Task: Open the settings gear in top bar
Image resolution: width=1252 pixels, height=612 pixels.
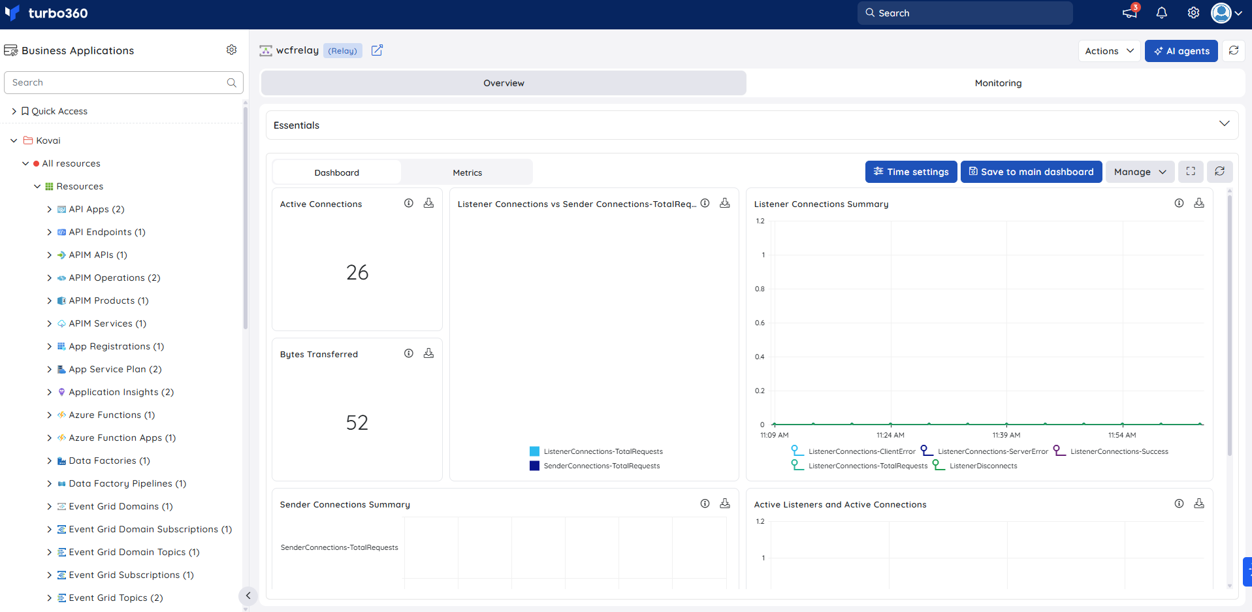Action: point(1193,13)
